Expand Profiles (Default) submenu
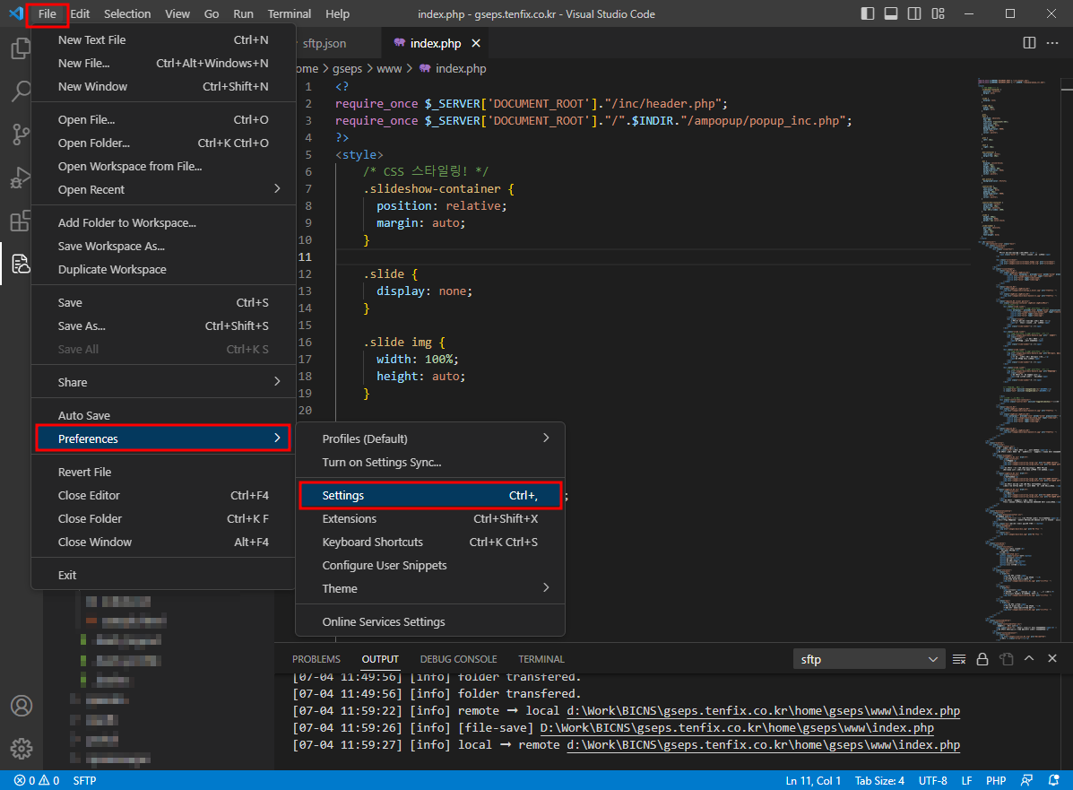 [x=429, y=438]
